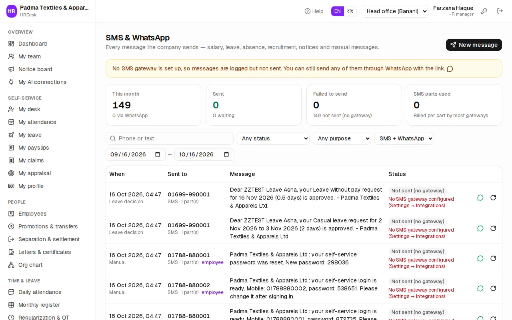Open WhatsApp link for the Casual leave message
Viewport: 512px width, 320px height.
(x=480, y=228)
